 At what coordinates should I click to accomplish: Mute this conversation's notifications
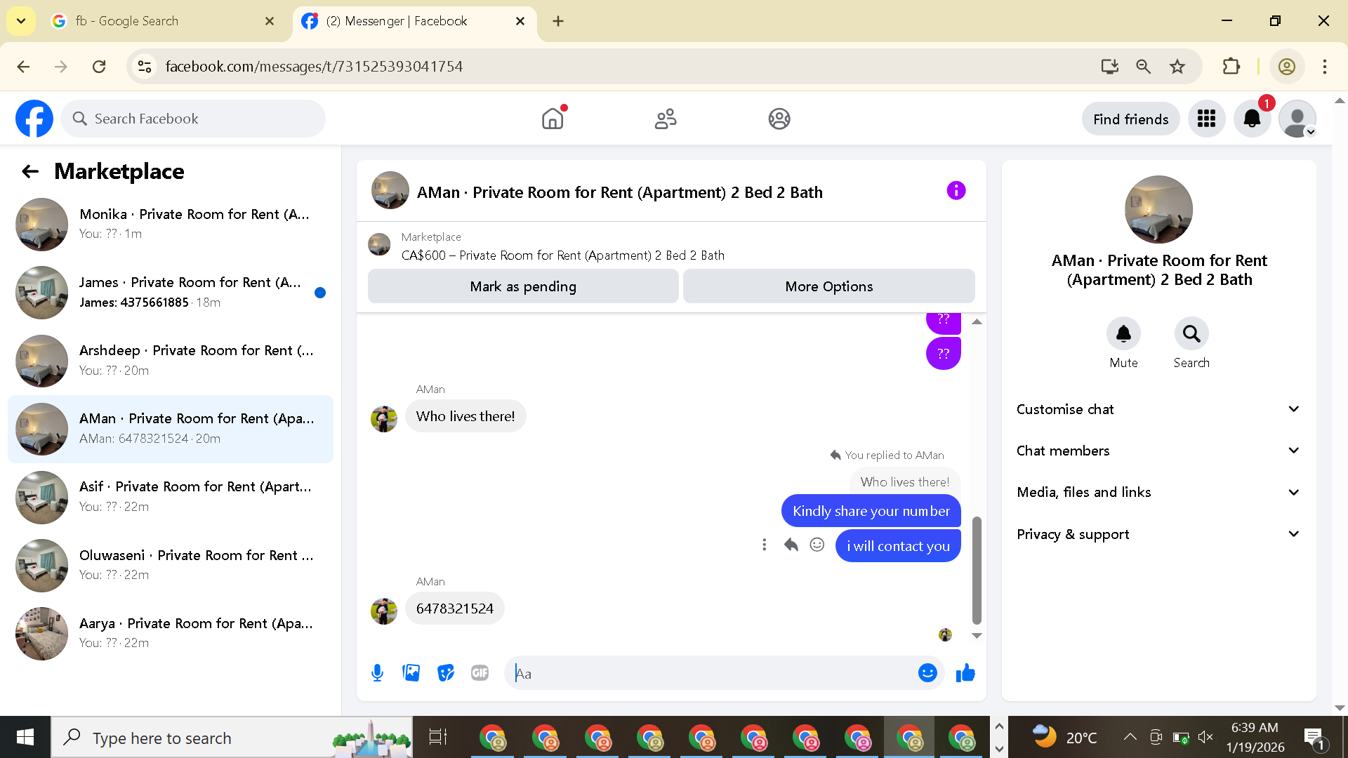[x=1123, y=334]
